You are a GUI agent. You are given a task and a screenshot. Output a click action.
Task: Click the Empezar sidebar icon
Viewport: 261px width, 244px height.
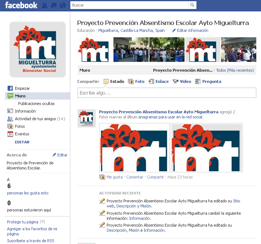coord(10,88)
